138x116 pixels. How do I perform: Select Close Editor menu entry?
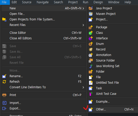point(18,33)
